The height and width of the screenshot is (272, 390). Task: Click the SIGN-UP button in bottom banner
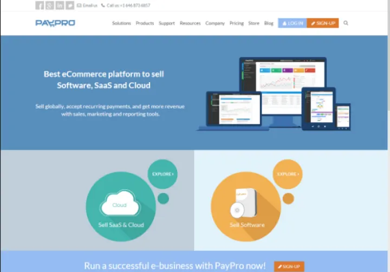pos(289,267)
